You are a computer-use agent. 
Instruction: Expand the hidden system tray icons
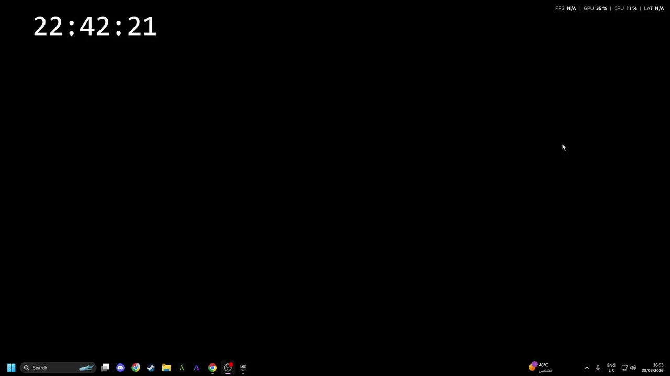587,368
